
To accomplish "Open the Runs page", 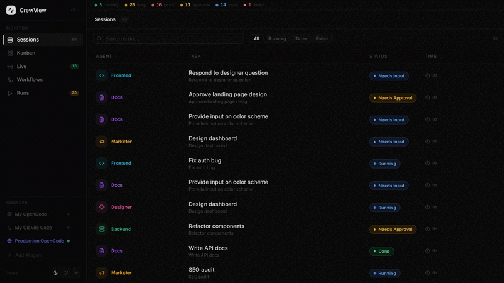I will tap(43, 93).
